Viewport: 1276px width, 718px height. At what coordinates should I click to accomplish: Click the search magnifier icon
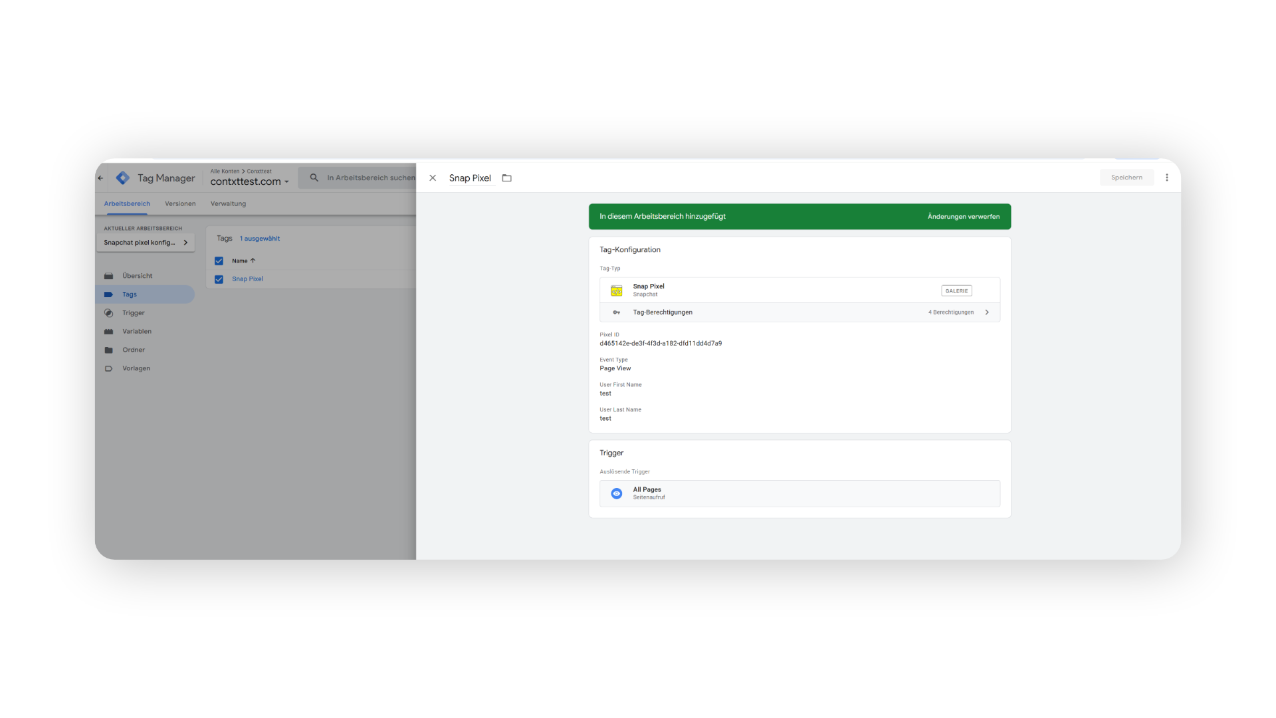point(314,178)
